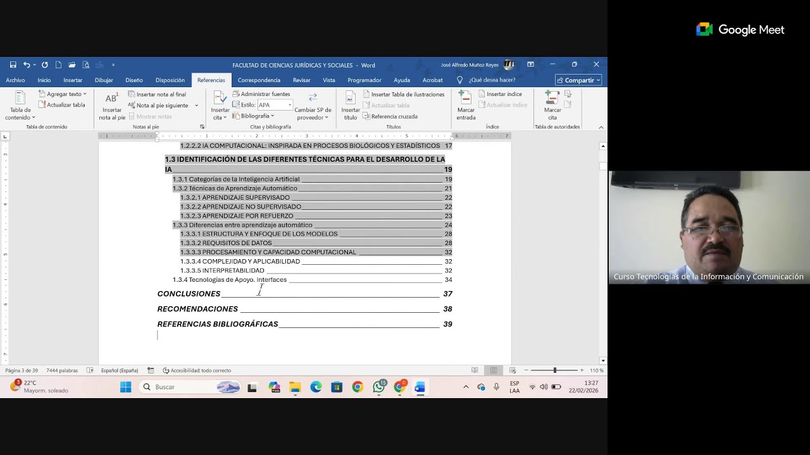Open Insertar cita button
Viewport: 810px width, 455px height.
tap(220, 106)
